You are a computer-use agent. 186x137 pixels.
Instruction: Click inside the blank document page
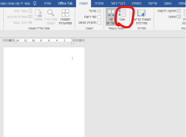44,92
